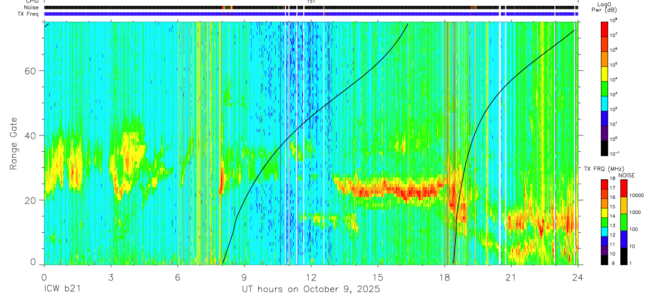Click the Range Gate axis label
This screenshot has width=650, height=300.
click(14, 143)
